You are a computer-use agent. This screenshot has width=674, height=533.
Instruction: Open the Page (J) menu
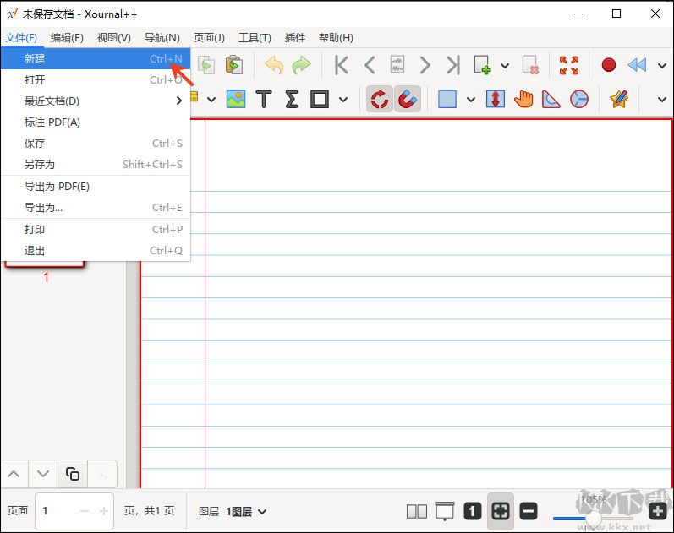click(209, 38)
